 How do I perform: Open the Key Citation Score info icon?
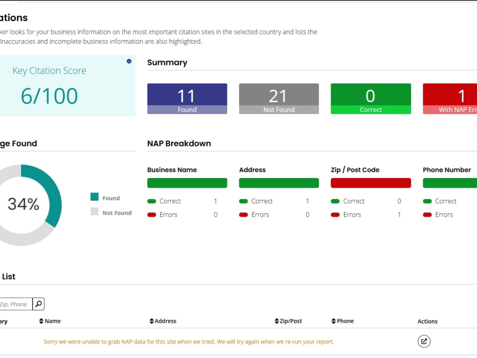pyautogui.click(x=129, y=61)
